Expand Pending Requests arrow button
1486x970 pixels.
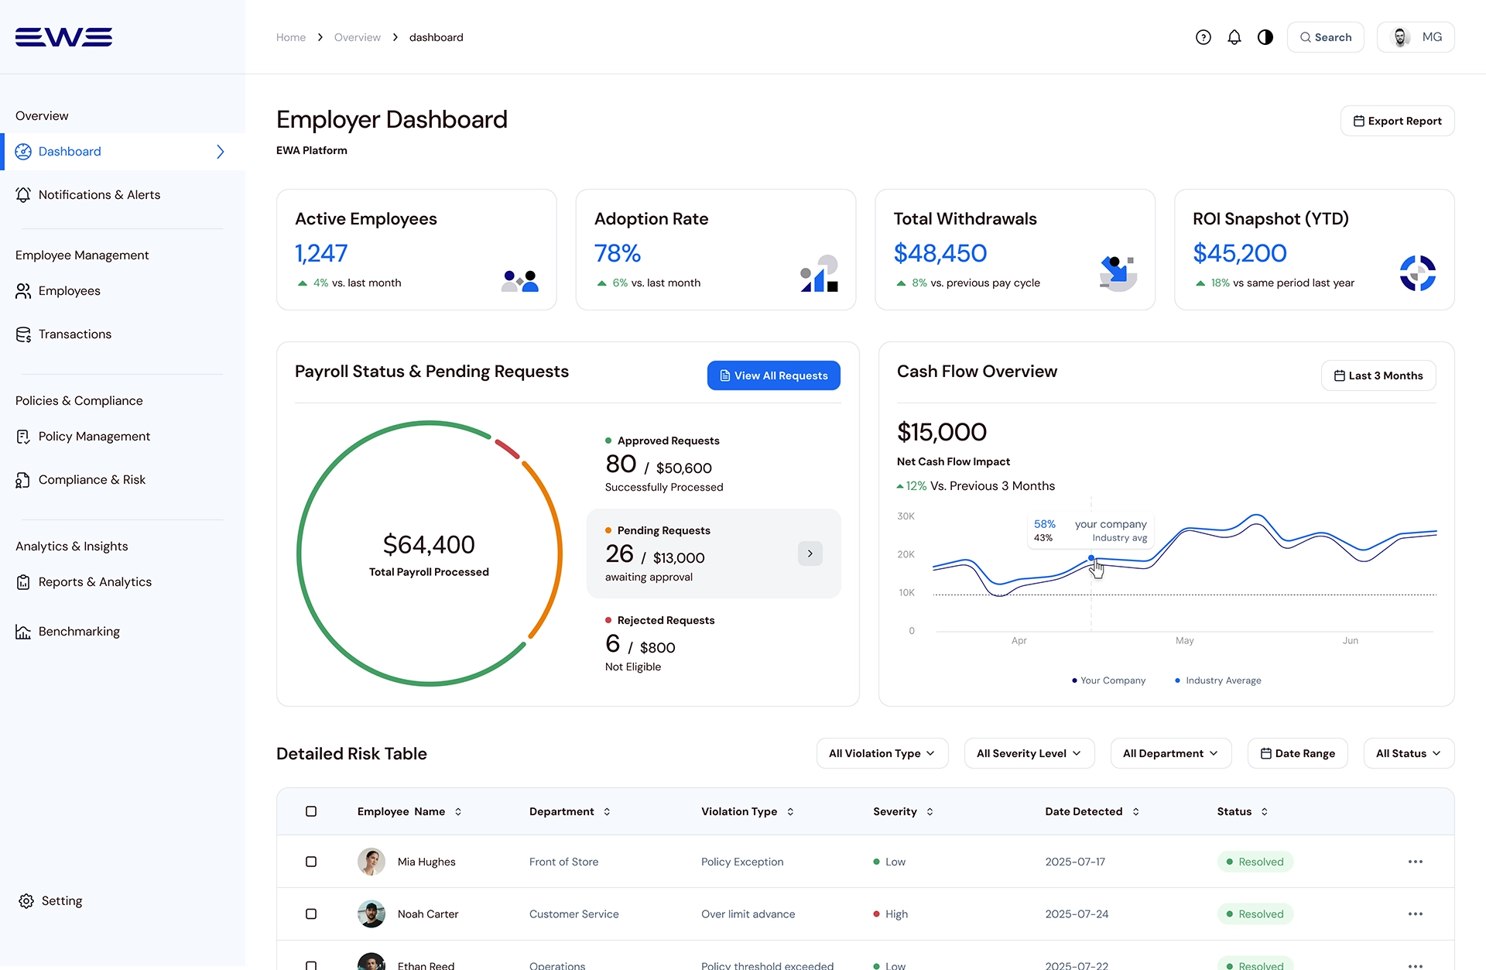(x=810, y=554)
